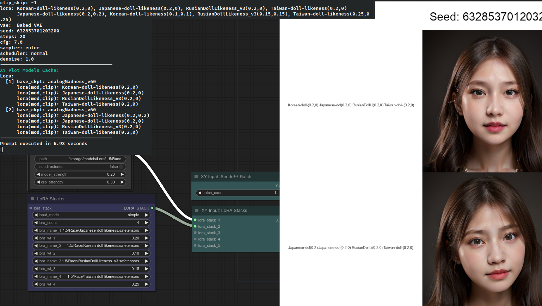This screenshot has height=306, width=542.
Task: Click the LORA_STACK output port on LoRA Stacker
Action: [x=152, y=208]
